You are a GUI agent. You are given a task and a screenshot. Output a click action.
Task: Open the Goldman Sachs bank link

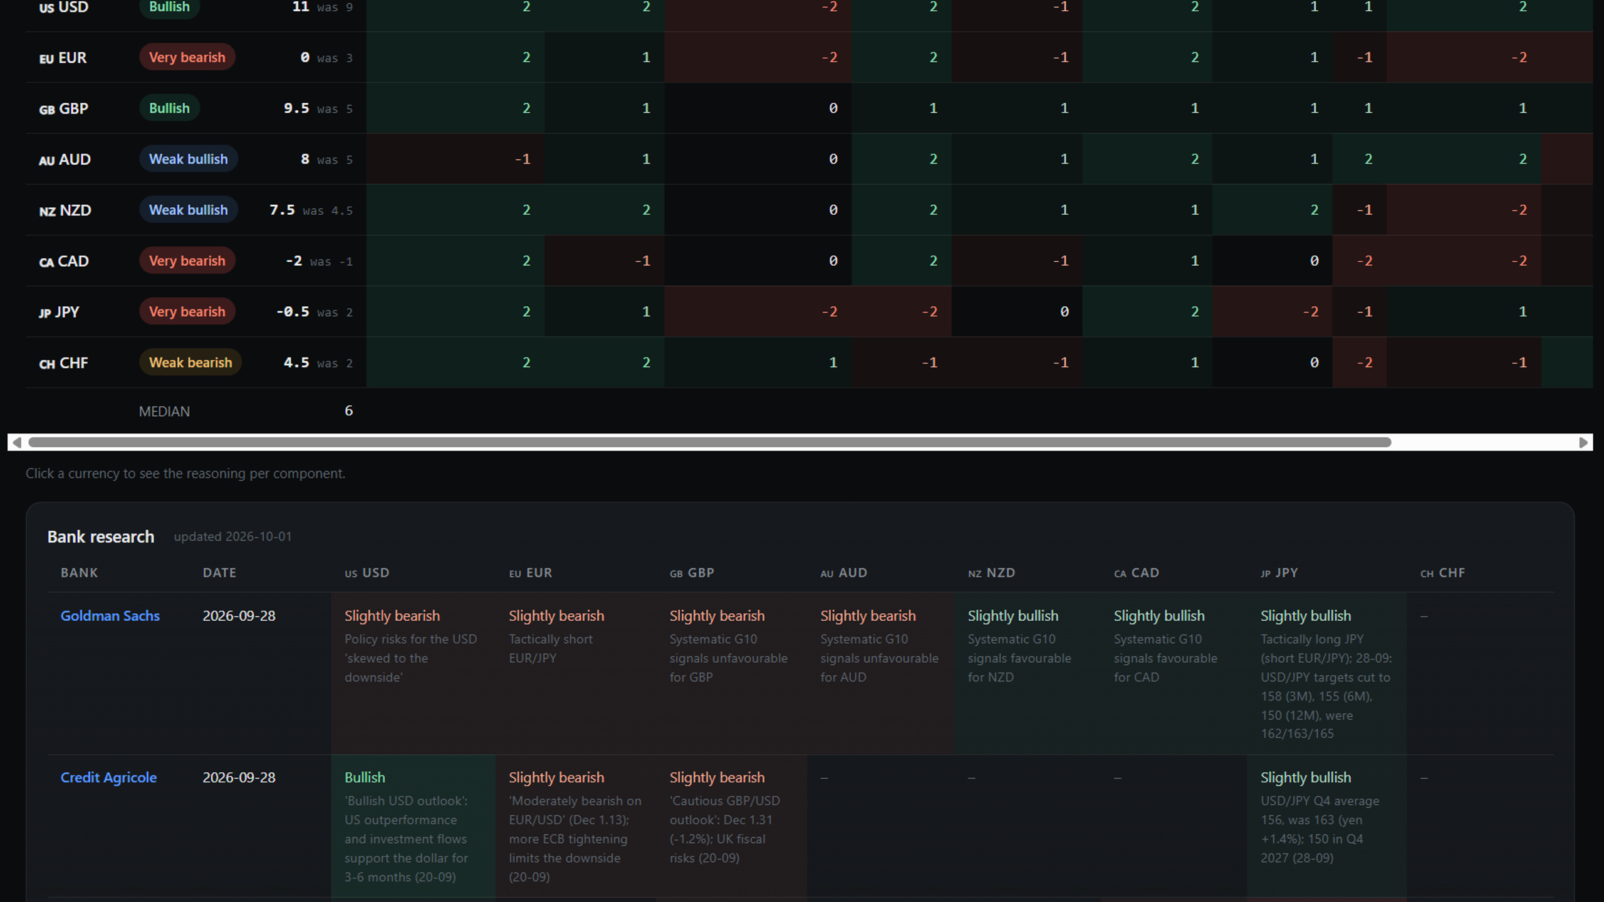110,616
